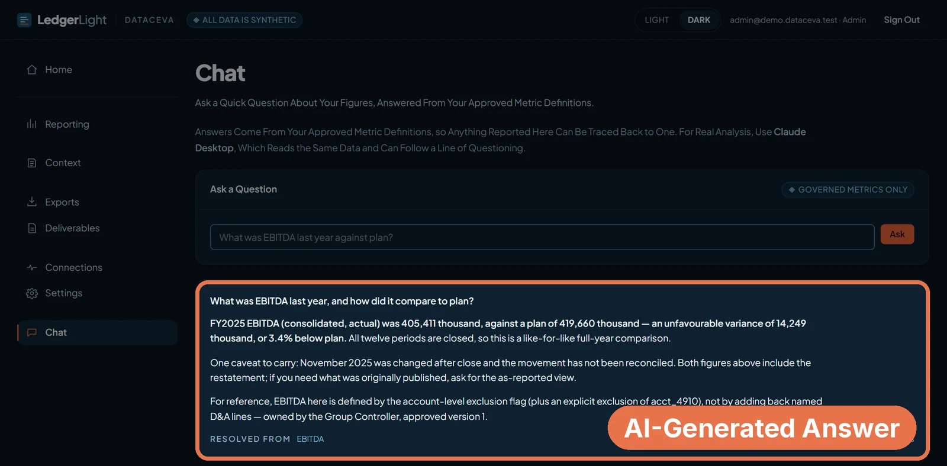Click the GOVERNED METRICS ONLY badge
This screenshot has width=947, height=466.
[848, 190]
